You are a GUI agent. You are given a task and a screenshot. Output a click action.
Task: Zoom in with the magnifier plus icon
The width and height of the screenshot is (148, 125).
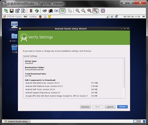[x=78, y=11]
